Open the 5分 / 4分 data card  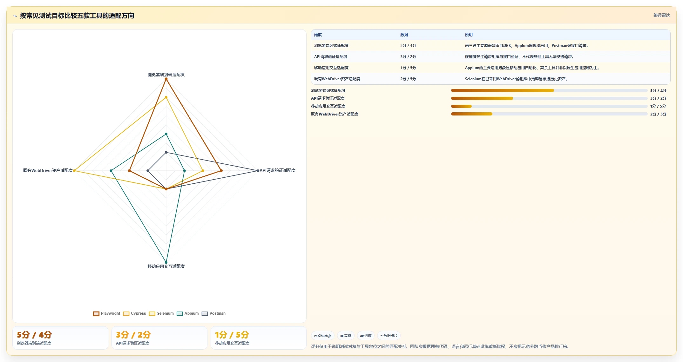(x=60, y=338)
